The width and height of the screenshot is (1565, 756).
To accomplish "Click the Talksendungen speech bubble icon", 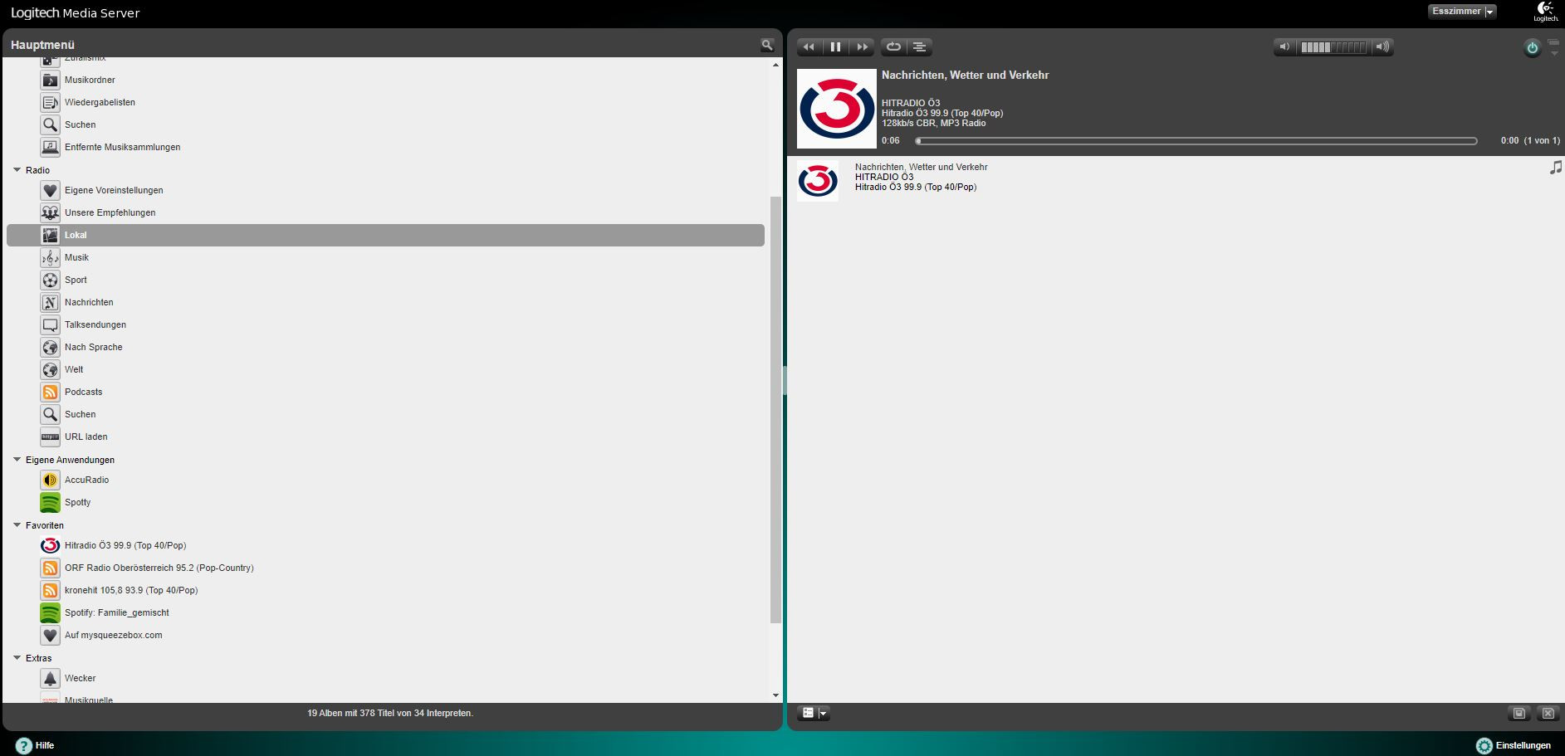I will (x=50, y=325).
